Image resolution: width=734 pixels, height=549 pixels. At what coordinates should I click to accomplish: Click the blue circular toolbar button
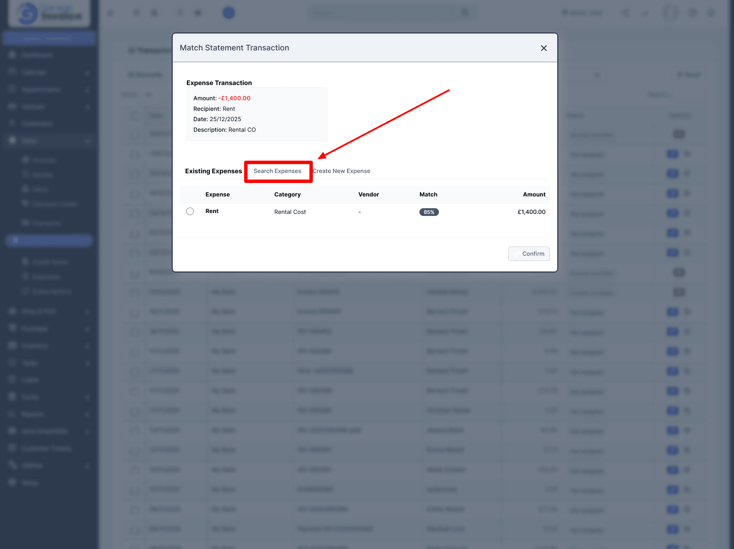(x=229, y=13)
